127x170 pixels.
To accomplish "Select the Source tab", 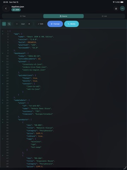I will point(64,16).
